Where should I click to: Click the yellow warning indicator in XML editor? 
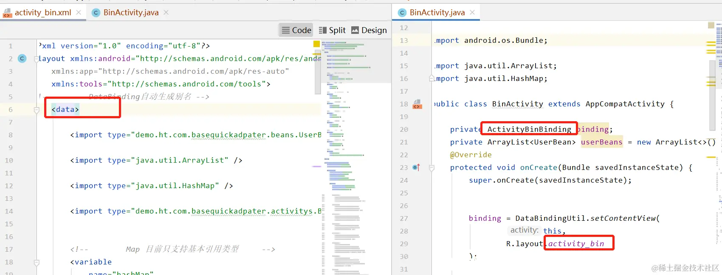[316, 44]
